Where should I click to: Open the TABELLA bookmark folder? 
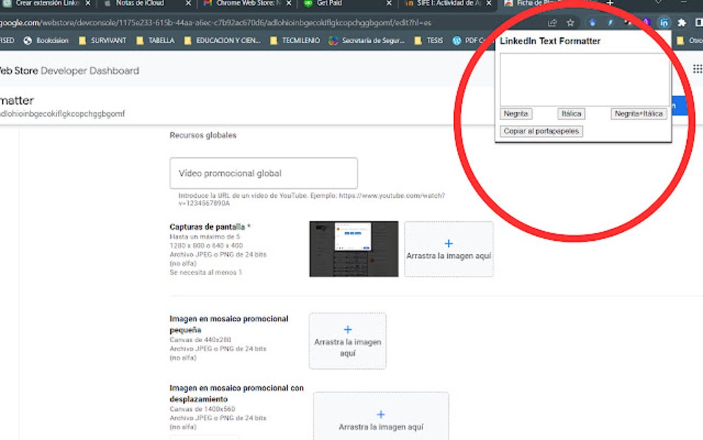(156, 41)
